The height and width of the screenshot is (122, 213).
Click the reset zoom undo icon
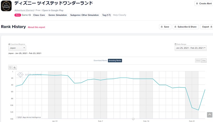pyautogui.click(x=10, y=67)
